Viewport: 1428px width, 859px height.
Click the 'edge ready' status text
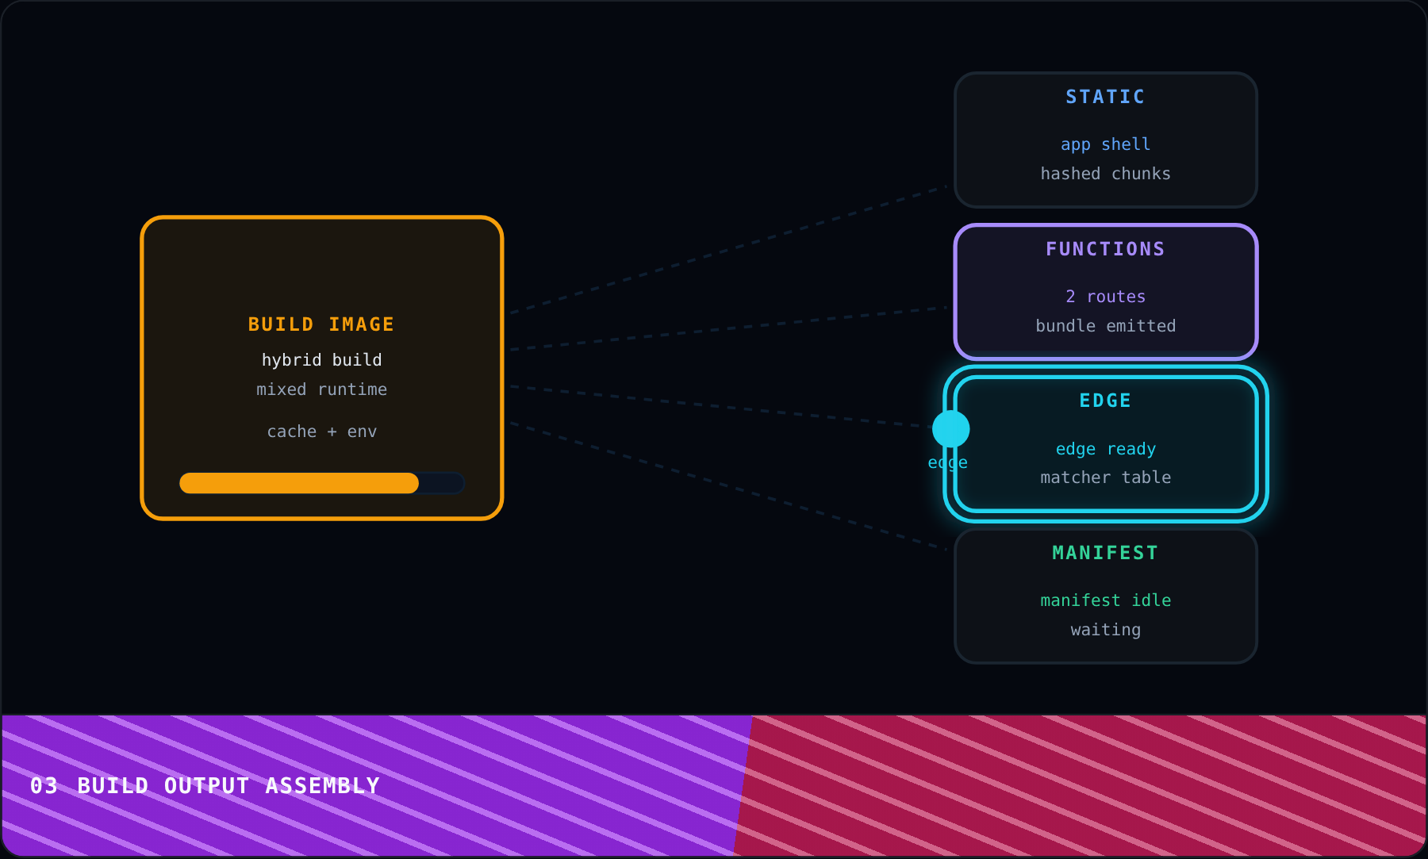tap(1106, 449)
